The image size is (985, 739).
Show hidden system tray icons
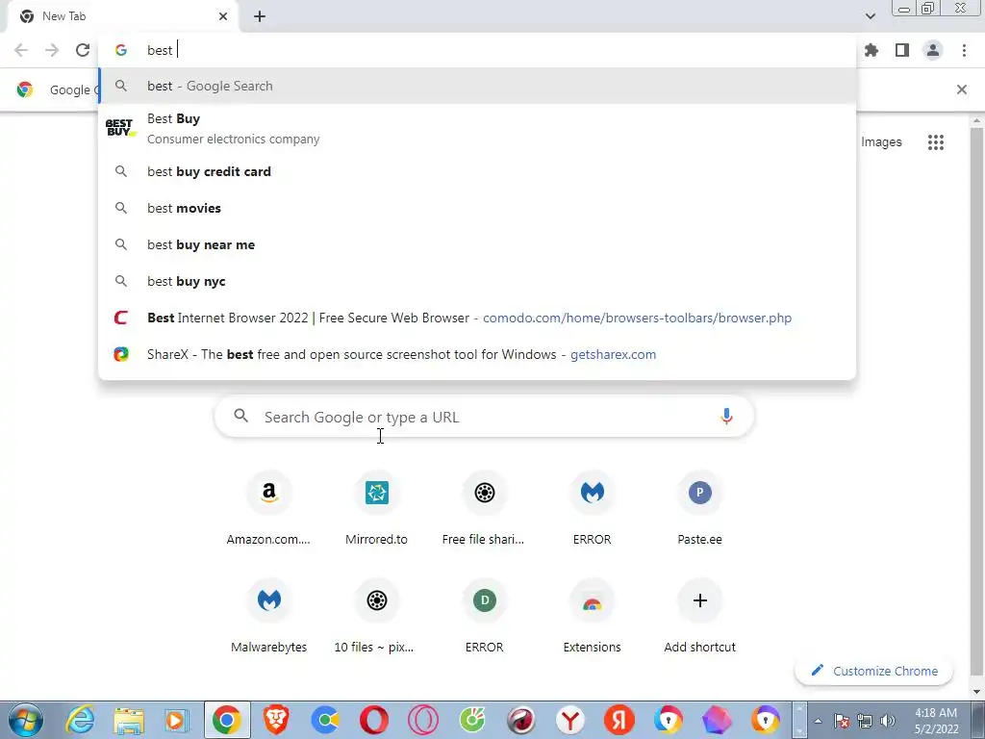[x=818, y=721]
